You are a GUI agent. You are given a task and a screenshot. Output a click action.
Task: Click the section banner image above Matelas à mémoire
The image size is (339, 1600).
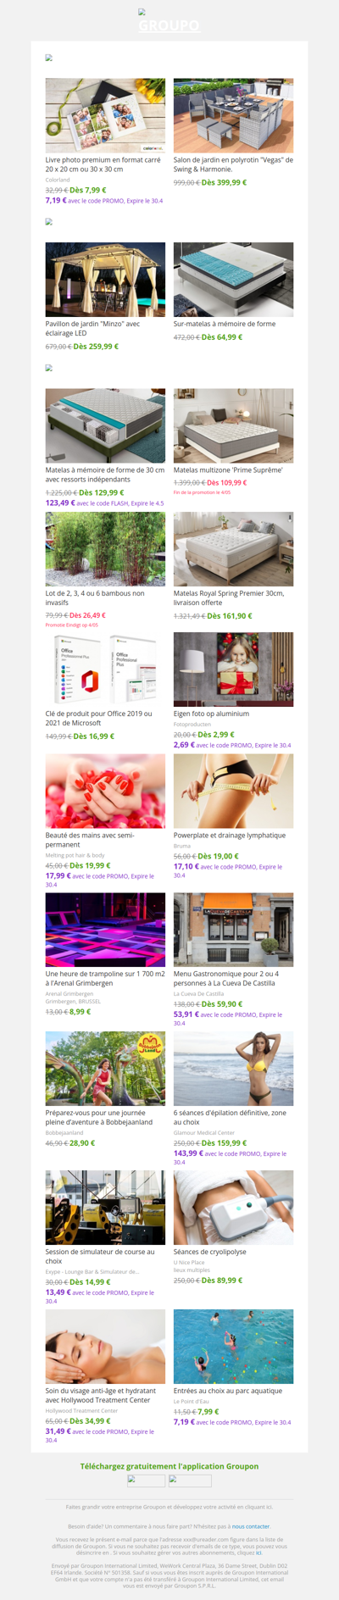pyautogui.click(x=49, y=369)
